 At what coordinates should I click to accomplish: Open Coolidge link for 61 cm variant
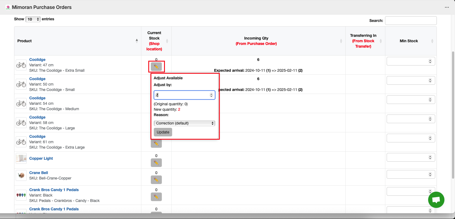(37, 136)
